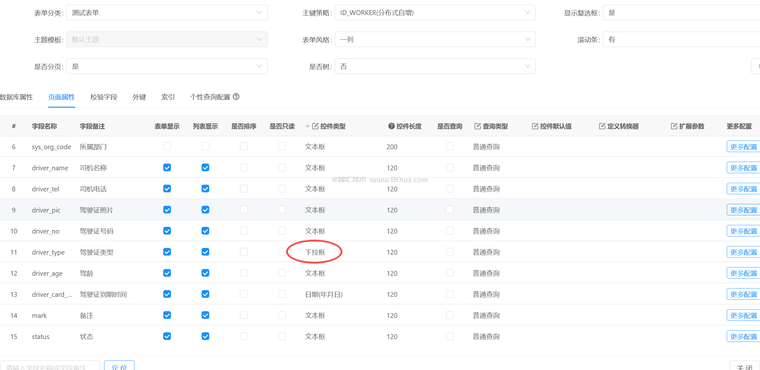Switch to the 外键 tab

pyautogui.click(x=139, y=97)
